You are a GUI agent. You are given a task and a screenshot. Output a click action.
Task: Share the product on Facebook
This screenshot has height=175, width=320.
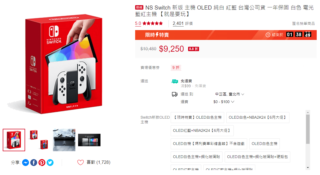(x=34, y=162)
